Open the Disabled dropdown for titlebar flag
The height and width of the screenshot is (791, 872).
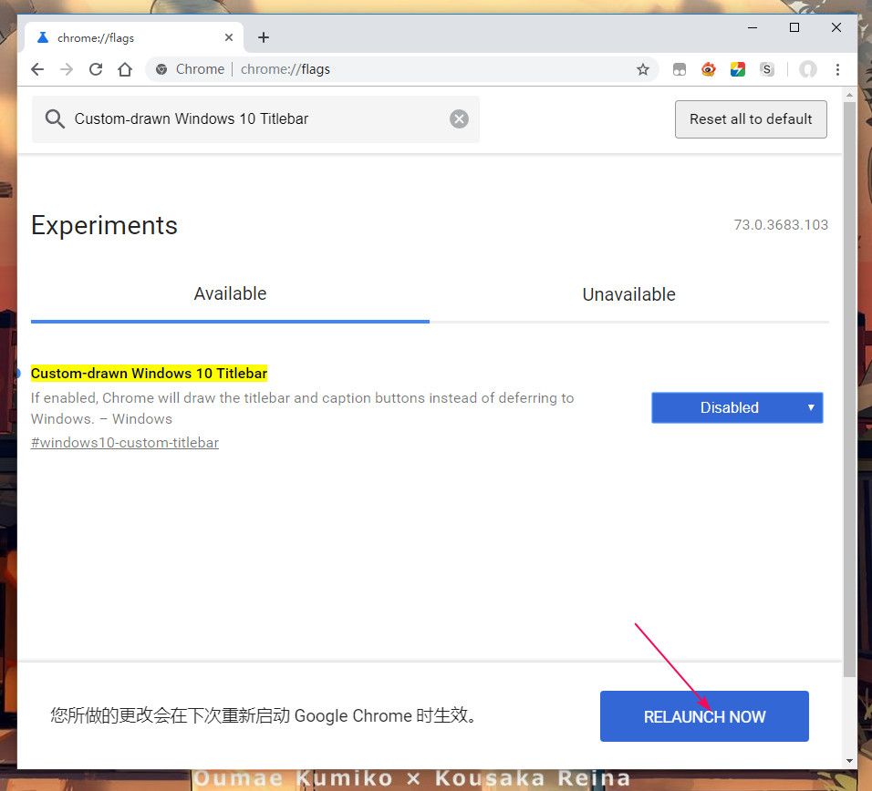coord(737,407)
